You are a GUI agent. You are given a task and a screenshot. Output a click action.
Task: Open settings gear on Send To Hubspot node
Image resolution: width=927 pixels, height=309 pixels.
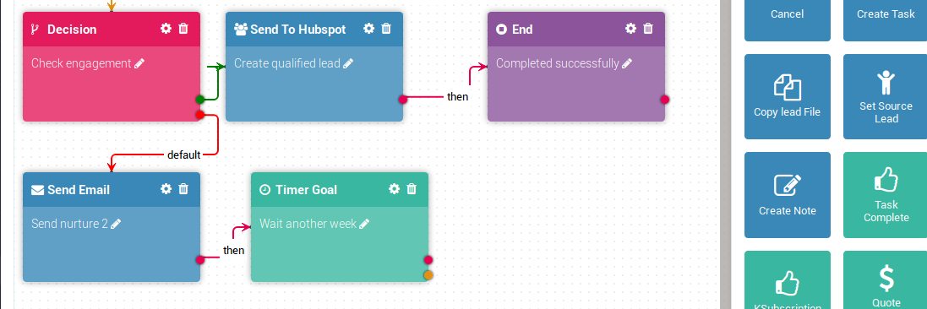[369, 29]
